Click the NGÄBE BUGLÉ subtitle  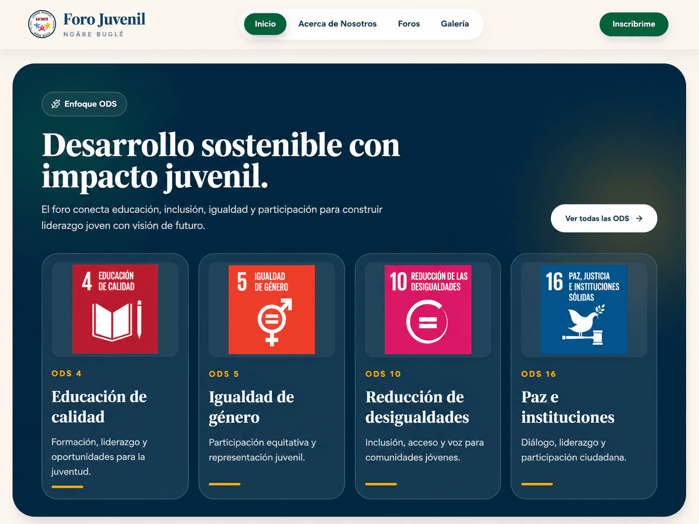pyautogui.click(x=94, y=34)
